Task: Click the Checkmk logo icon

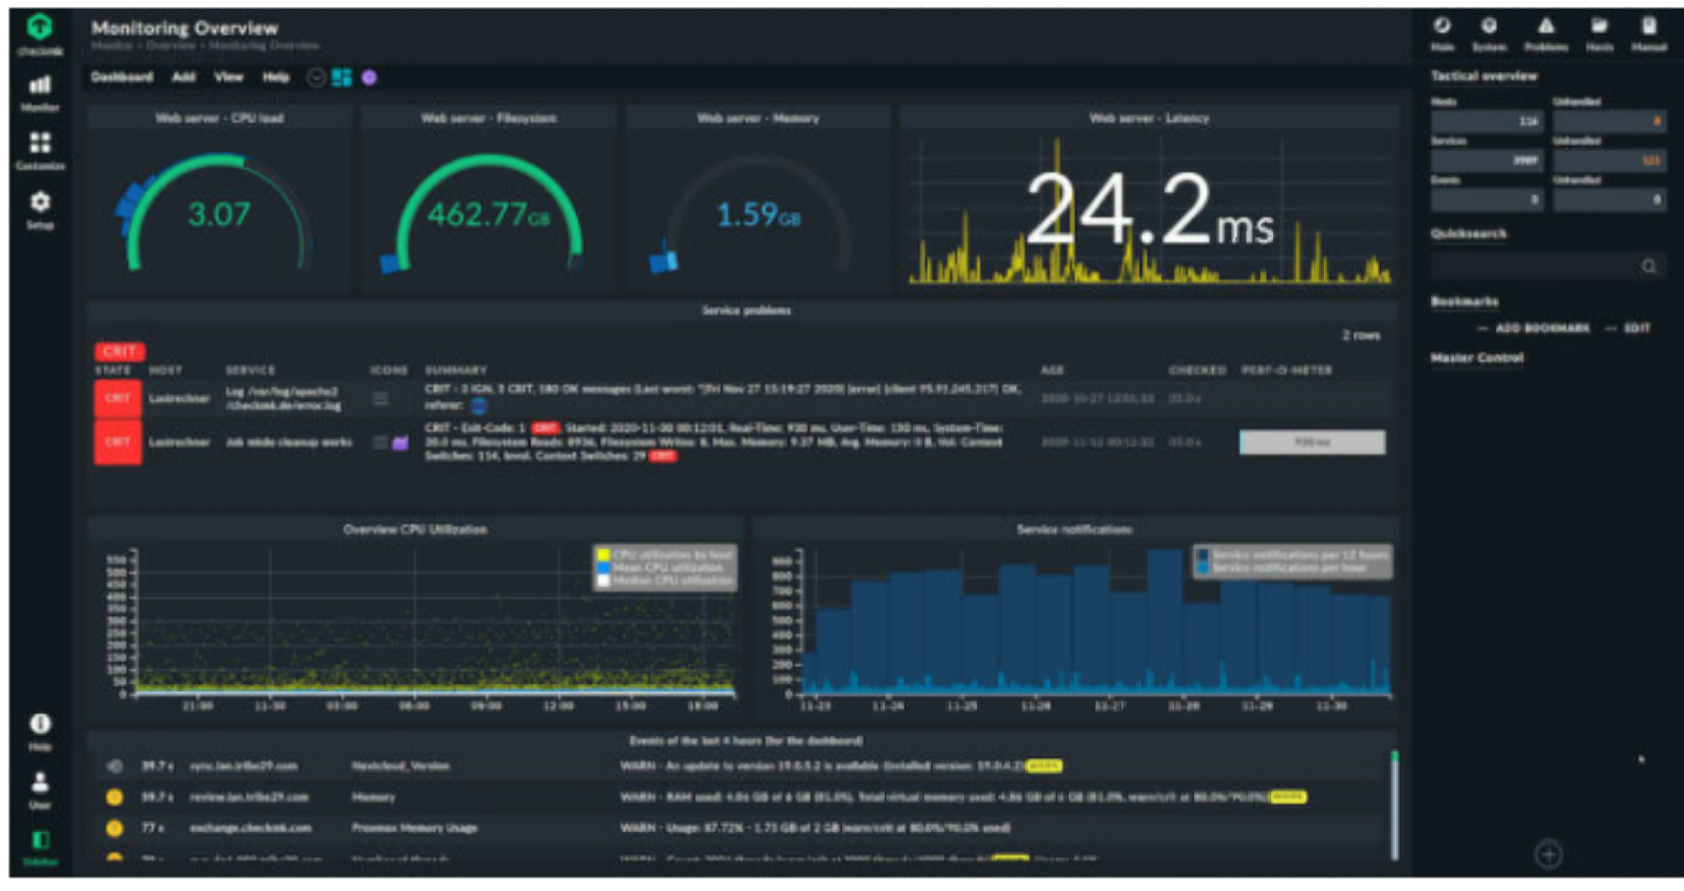Action: coord(39,27)
